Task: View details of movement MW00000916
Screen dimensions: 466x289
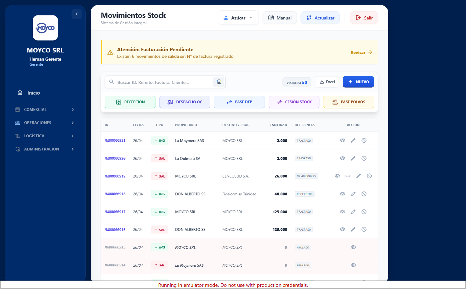Action: 343,229
